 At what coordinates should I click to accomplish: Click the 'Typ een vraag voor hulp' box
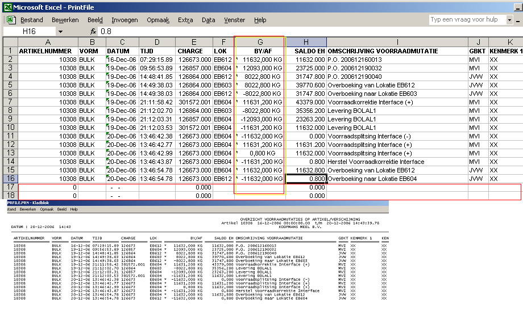pyautogui.click(x=468, y=20)
